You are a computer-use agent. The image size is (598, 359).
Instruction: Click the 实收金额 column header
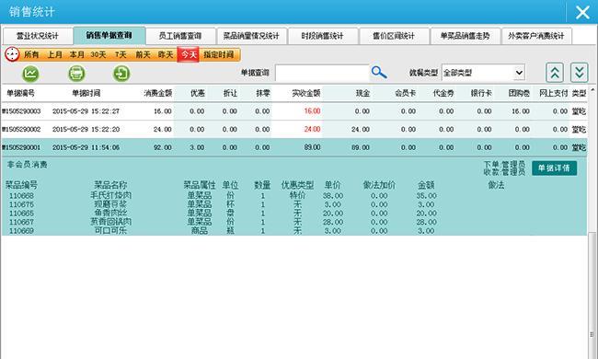(x=305, y=93)
